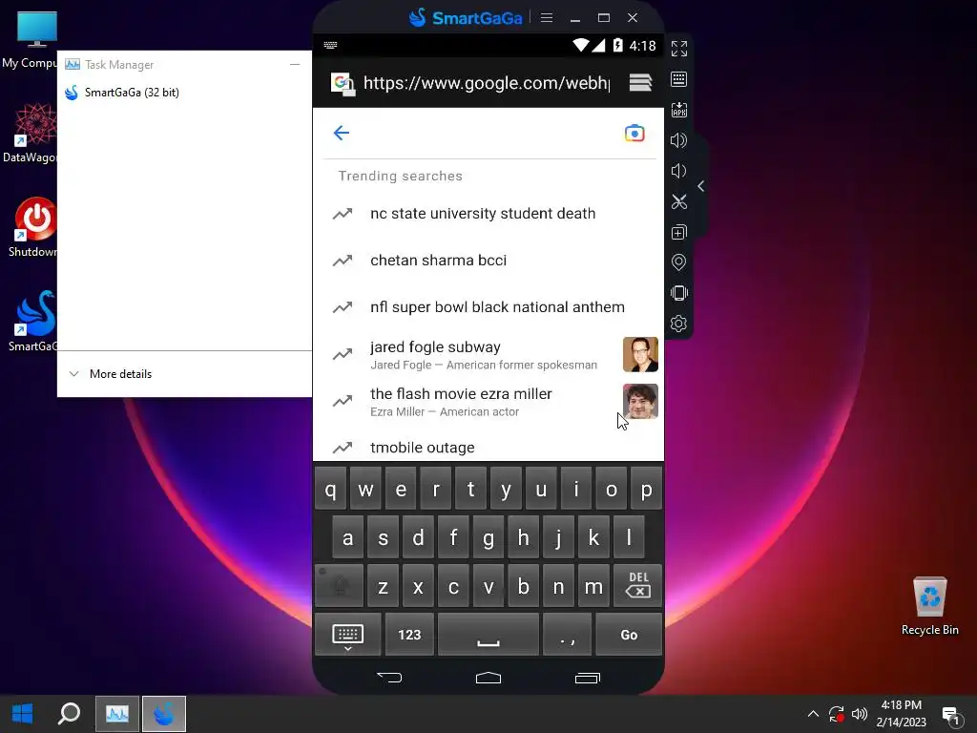Tap the Android home navigation button

tap(488, 678)
